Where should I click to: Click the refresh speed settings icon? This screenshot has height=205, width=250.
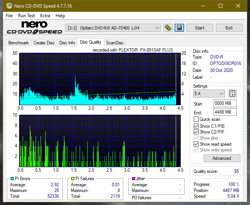coord(232,93)
